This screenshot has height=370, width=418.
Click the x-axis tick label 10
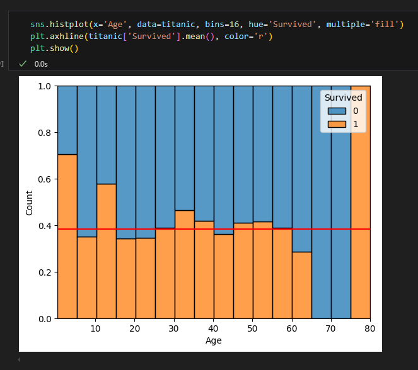point(95,328)
